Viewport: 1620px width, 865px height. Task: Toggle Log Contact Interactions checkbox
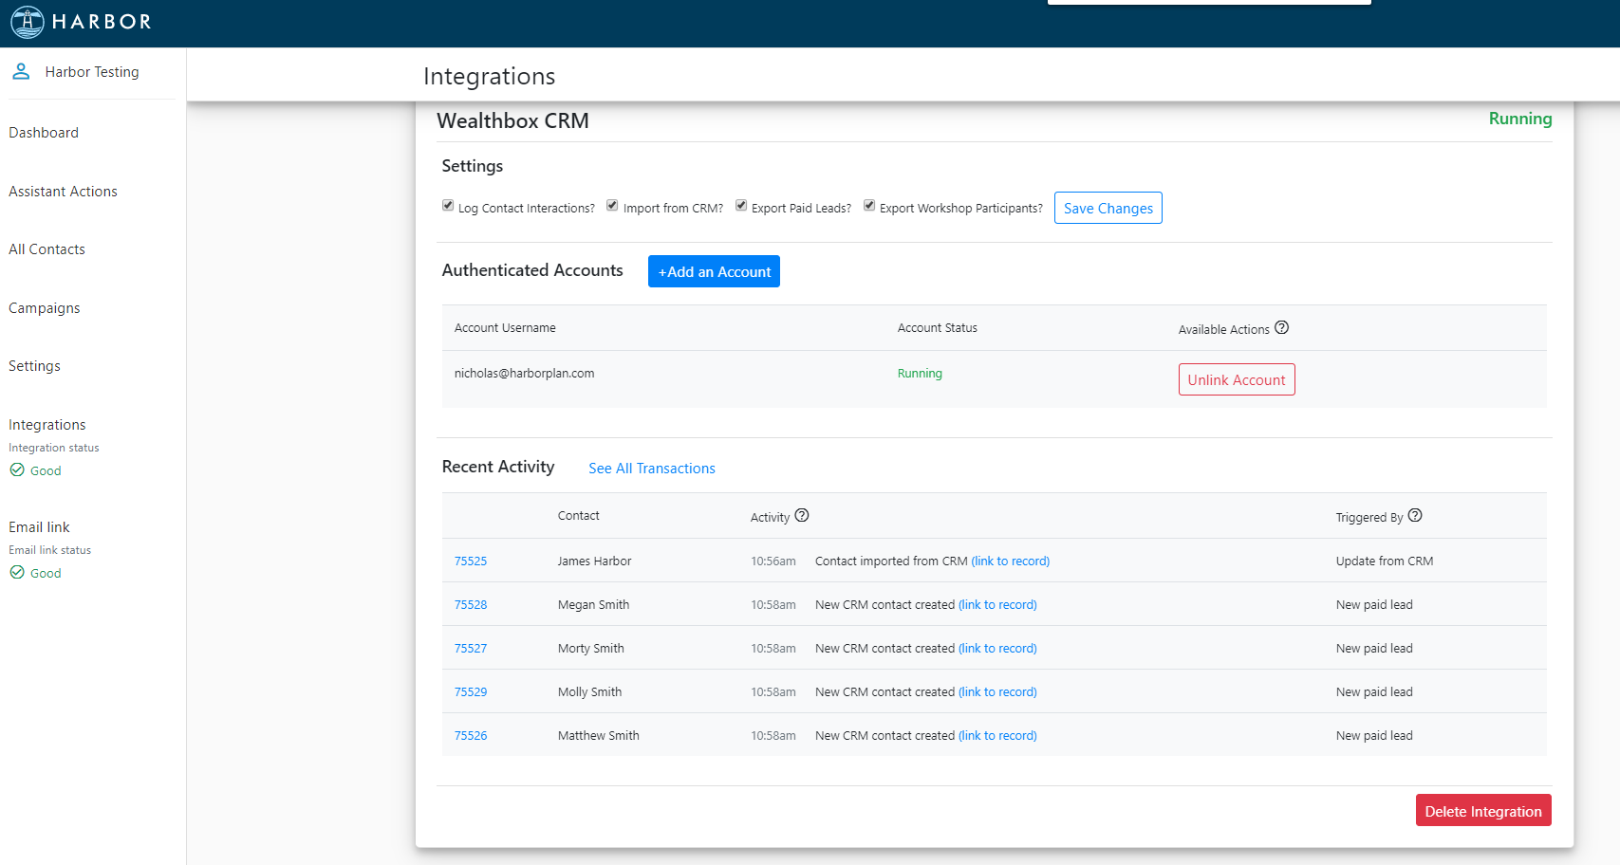pos(448,205)
